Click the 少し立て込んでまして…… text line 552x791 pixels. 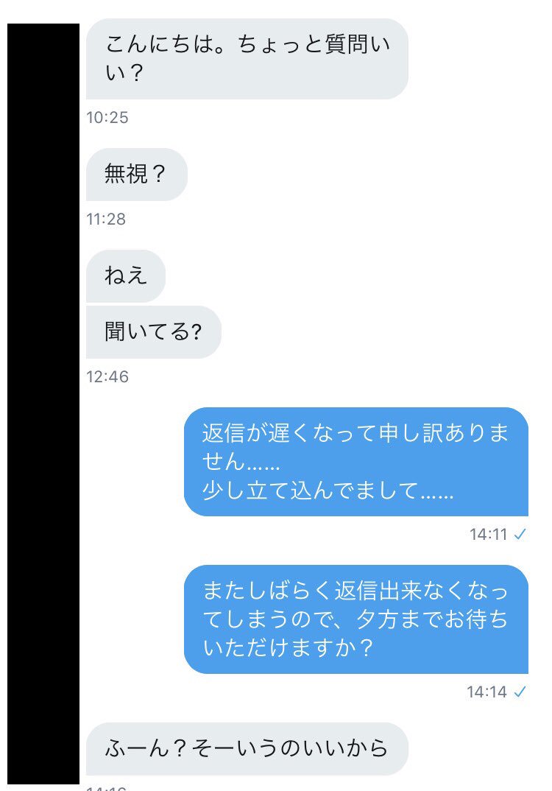tap(328, 491)
